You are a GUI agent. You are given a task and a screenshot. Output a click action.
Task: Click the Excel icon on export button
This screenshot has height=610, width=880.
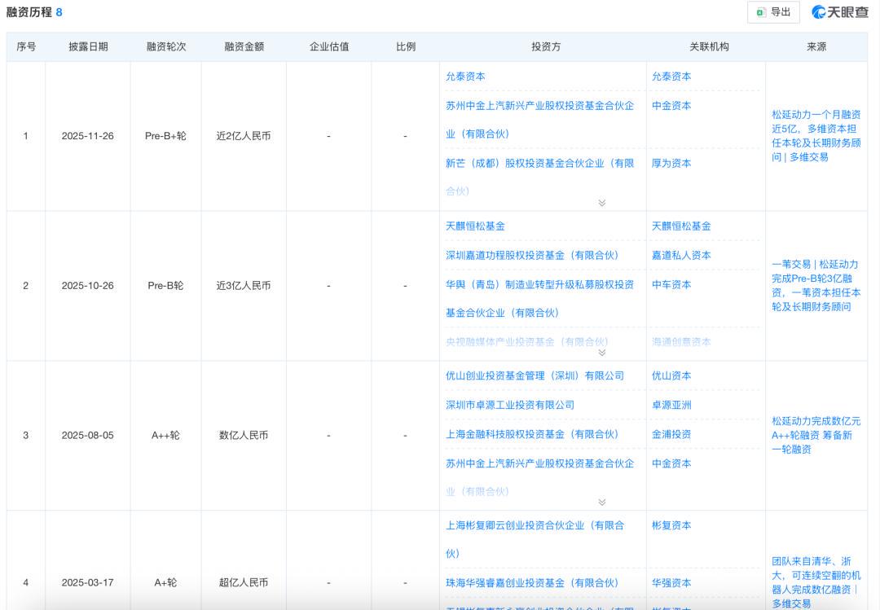(x=760, y=12)
